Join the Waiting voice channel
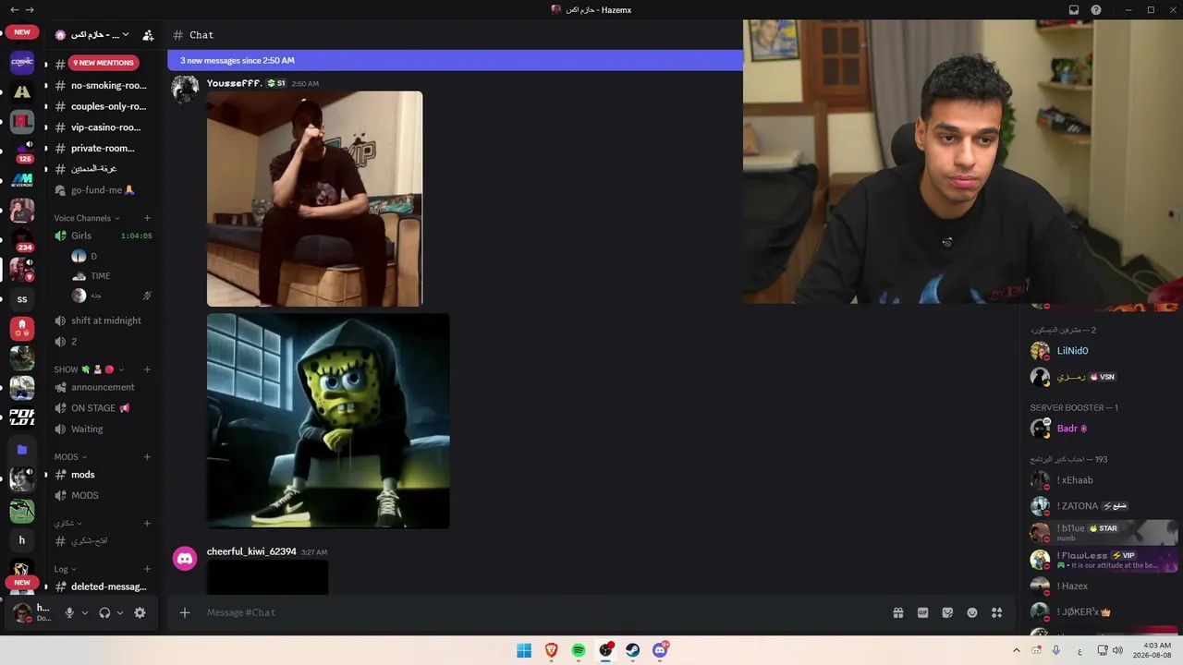 [102, 429]
